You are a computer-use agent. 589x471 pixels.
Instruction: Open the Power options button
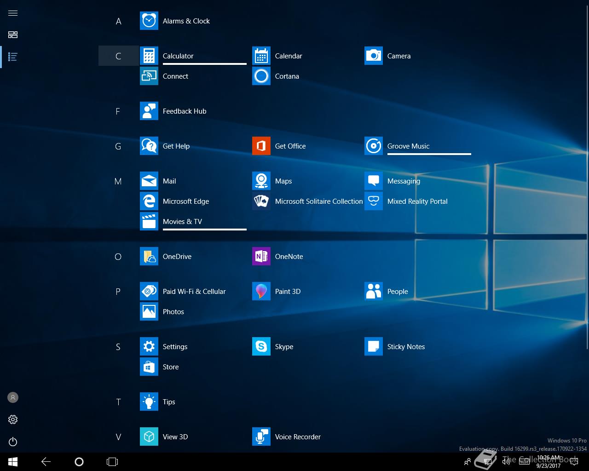tap(13, 442)
